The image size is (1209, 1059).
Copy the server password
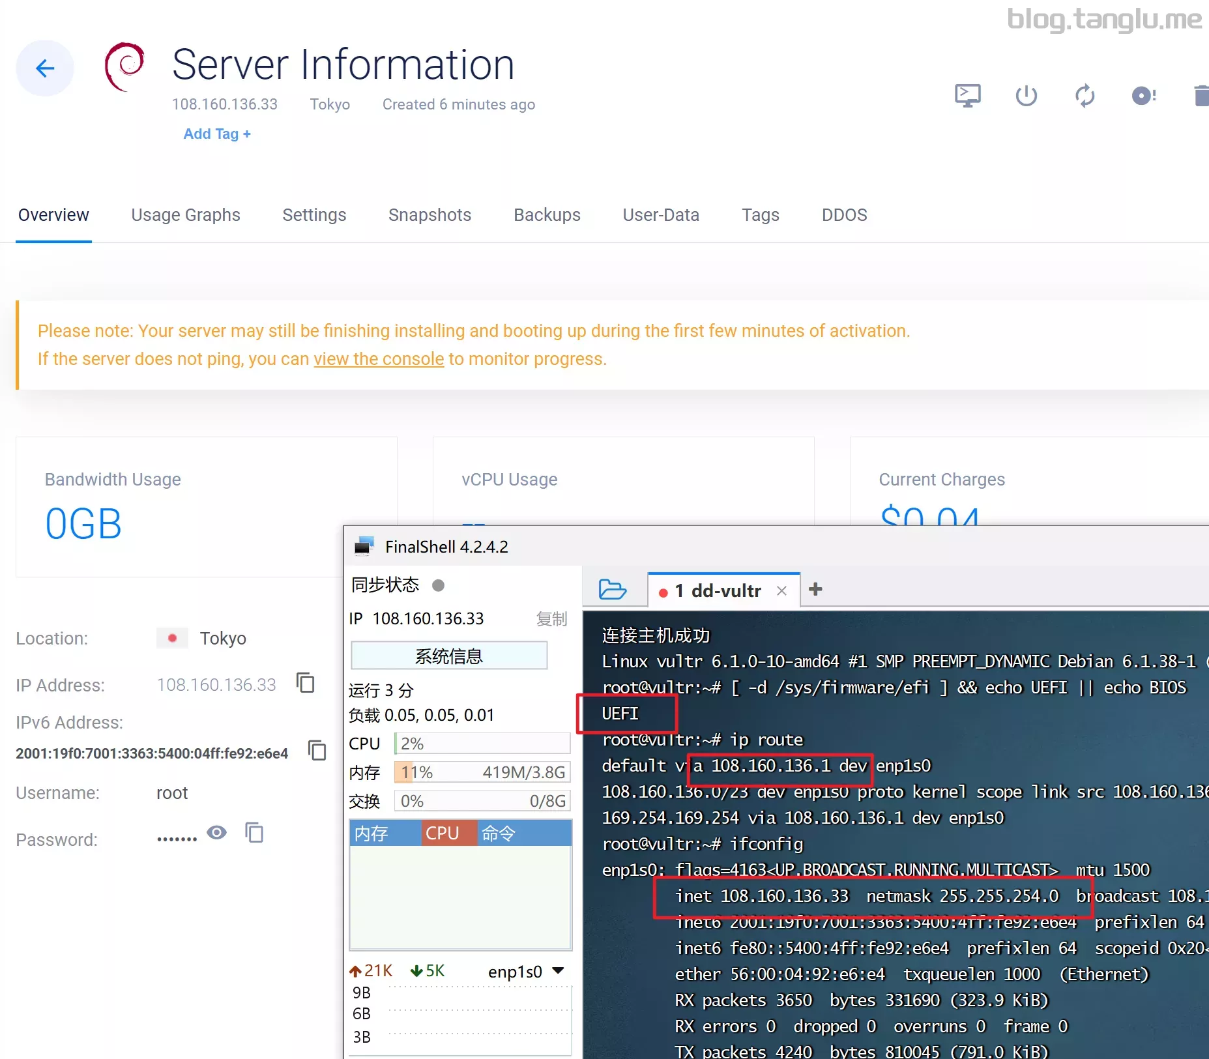[x=254, y=833]
